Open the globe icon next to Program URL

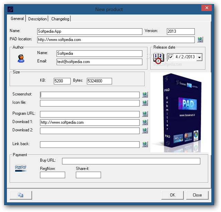[x=145, y=114]
